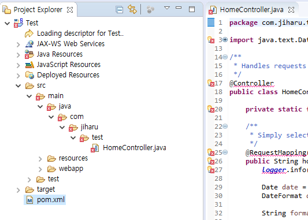
Task: Click the package keyword on line 1
Action: pos(243,23)
